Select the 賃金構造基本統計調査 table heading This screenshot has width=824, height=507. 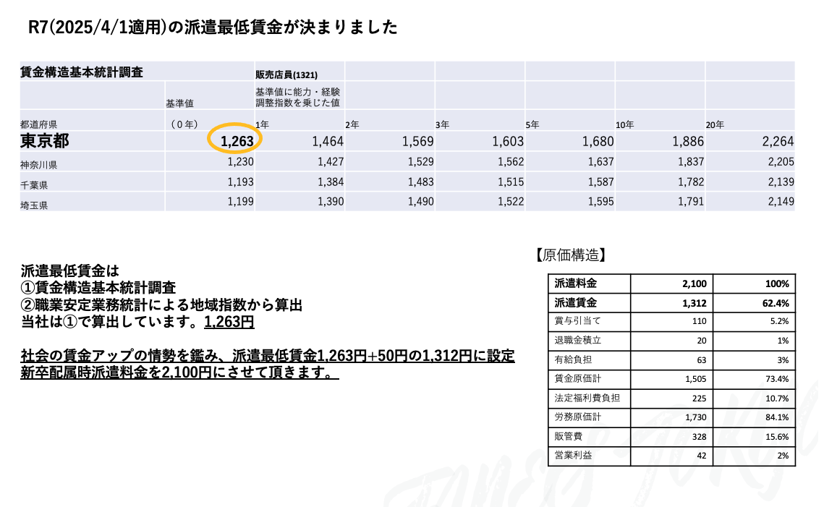[x=82, y=72]
